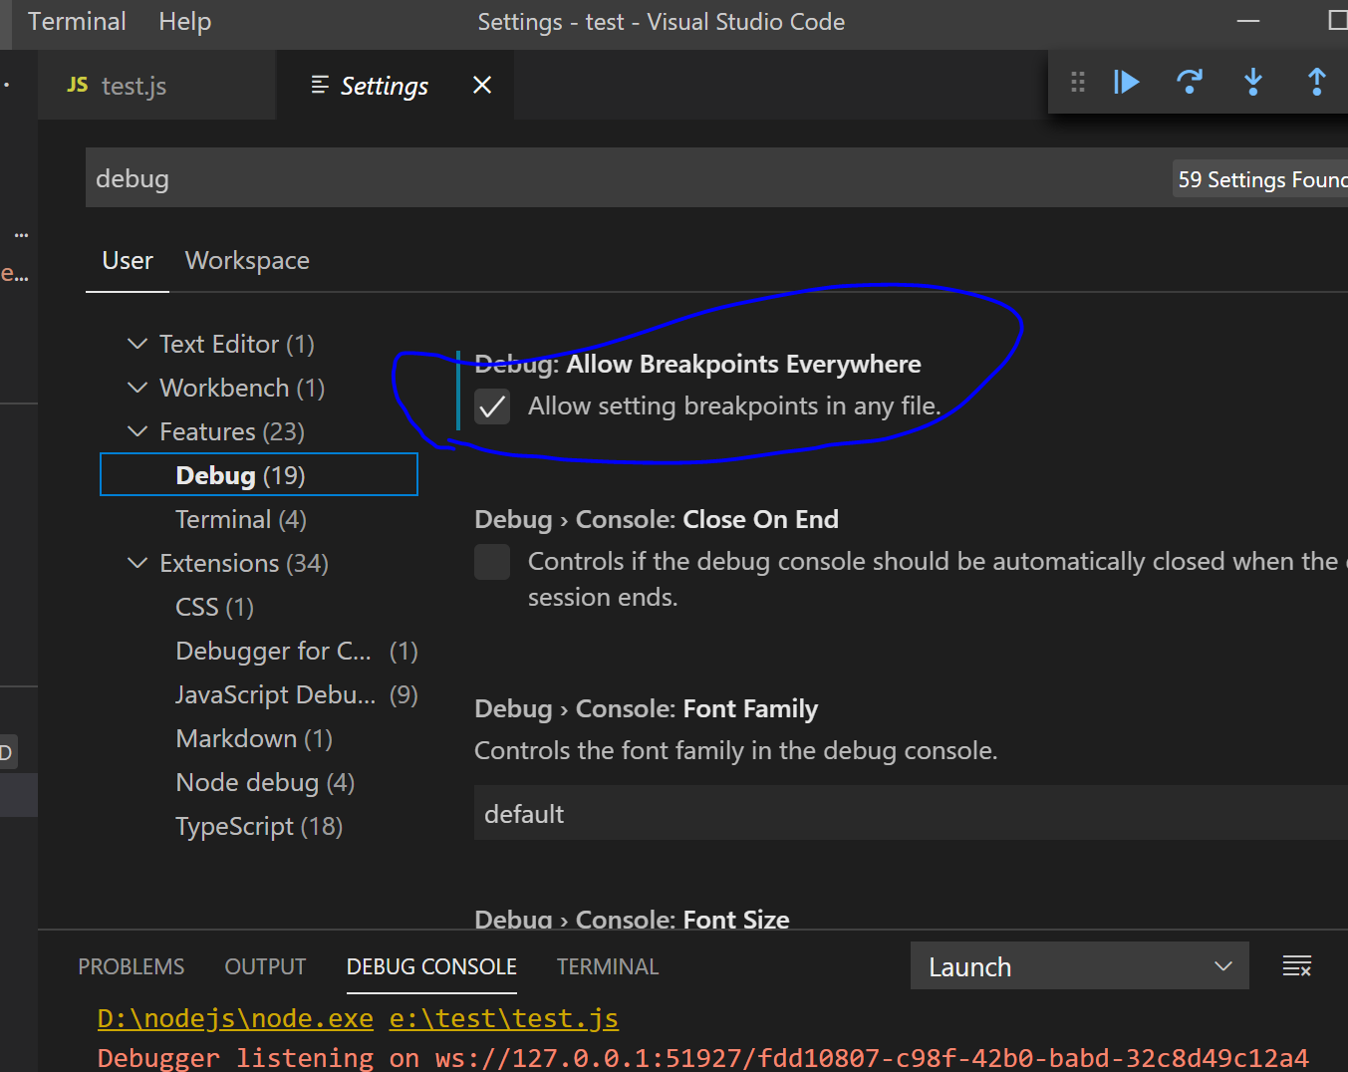Select the JS icon on test.js tab

(x=78, y=85)
